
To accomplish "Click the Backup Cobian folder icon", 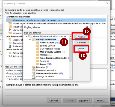I will [37, 46].
